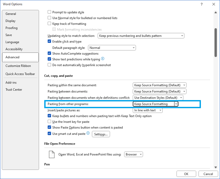Select the Trust Center category

point(14,90)
